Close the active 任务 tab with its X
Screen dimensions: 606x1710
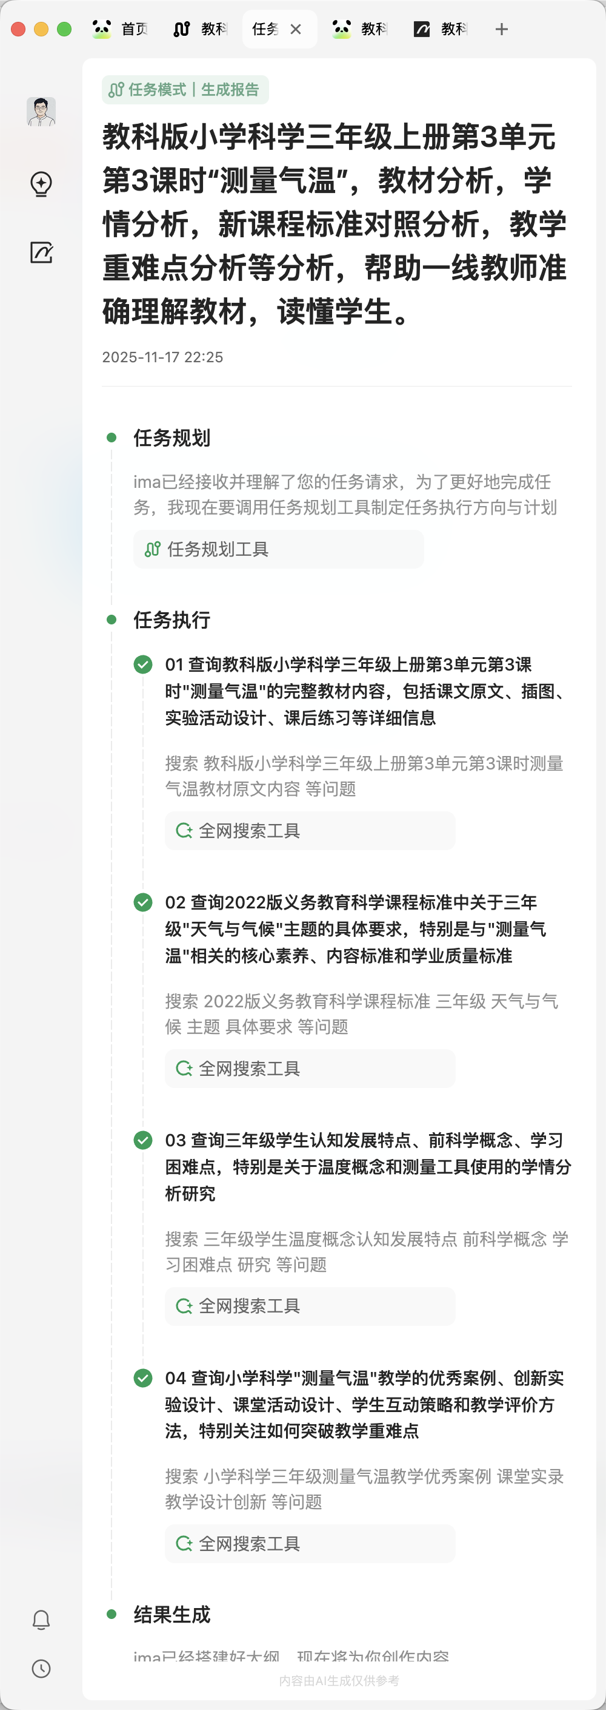296,29
